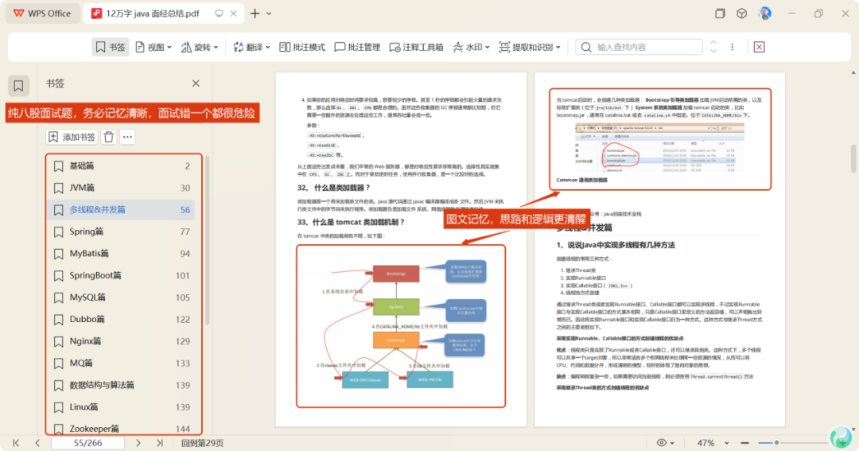Adjust the zoom slider handle
Image resolution: width=859 pixels, height=451 pixels.
[776, 443]
